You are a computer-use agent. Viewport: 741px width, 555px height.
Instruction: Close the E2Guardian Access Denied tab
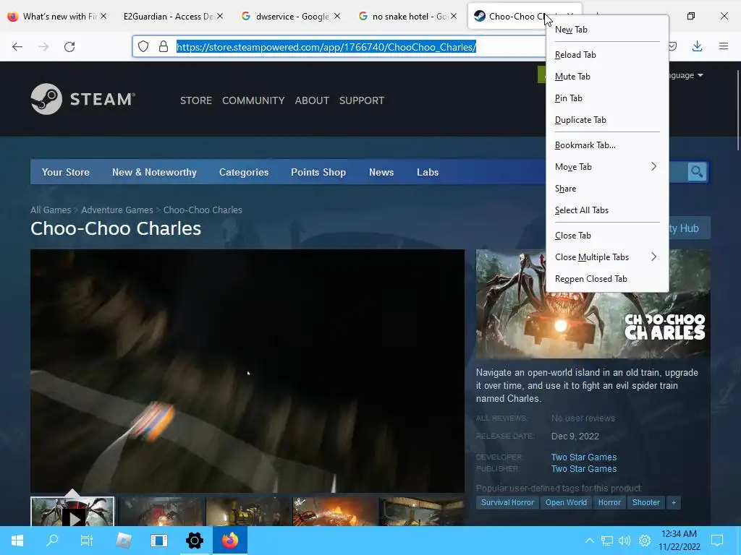(220, 16)
